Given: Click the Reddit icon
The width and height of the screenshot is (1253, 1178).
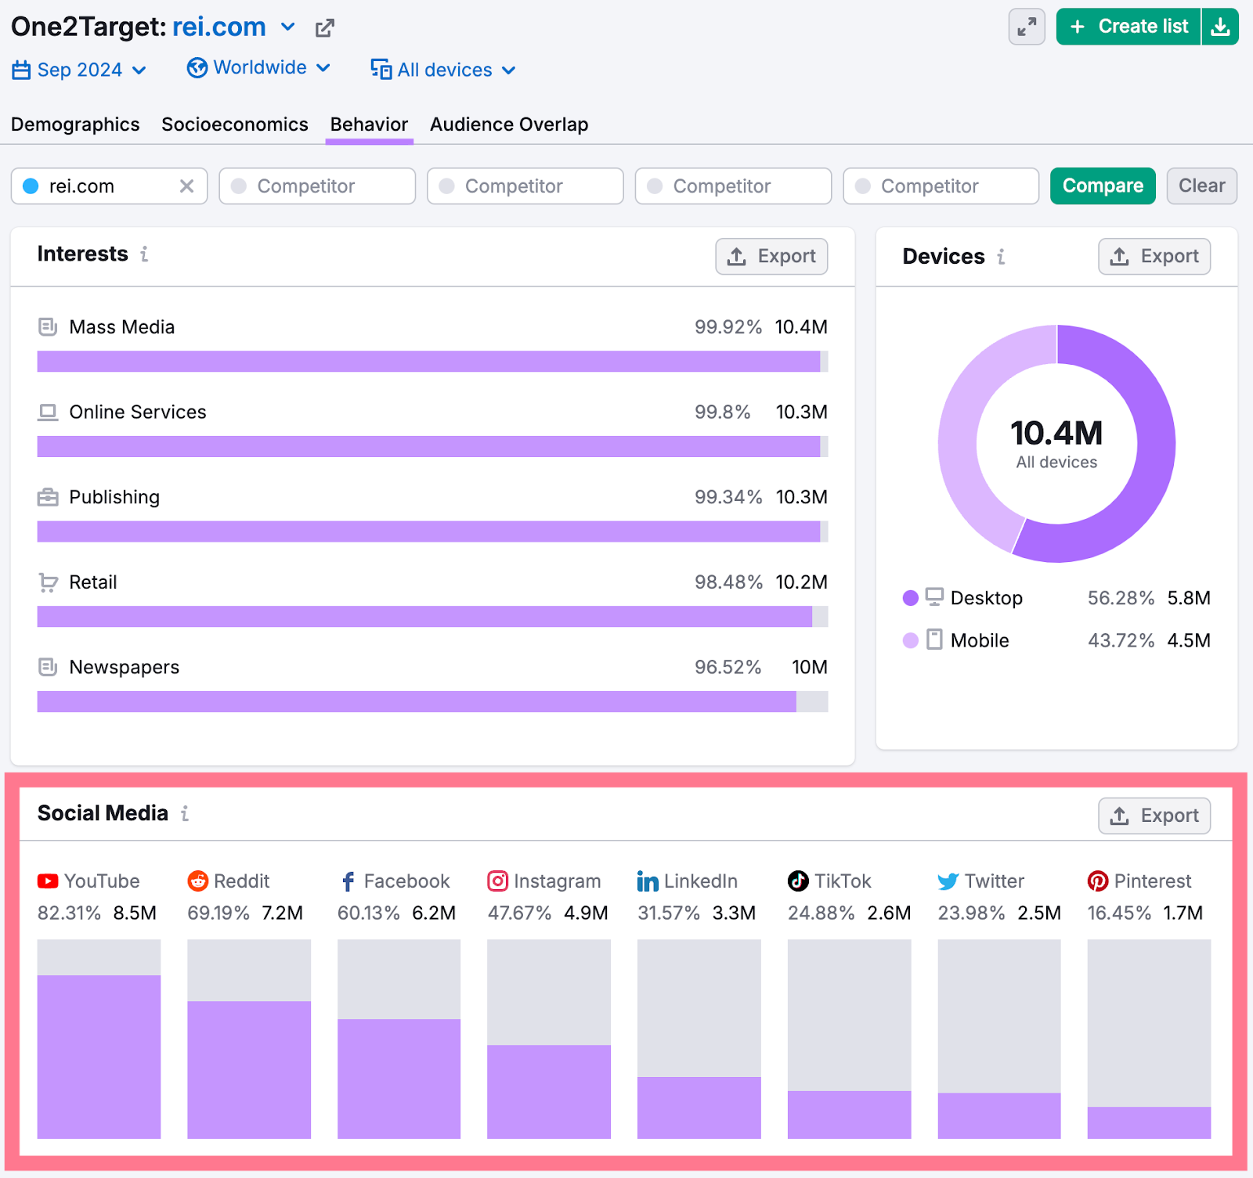Looking at the screenshot, I should click(x=198, y=881).
